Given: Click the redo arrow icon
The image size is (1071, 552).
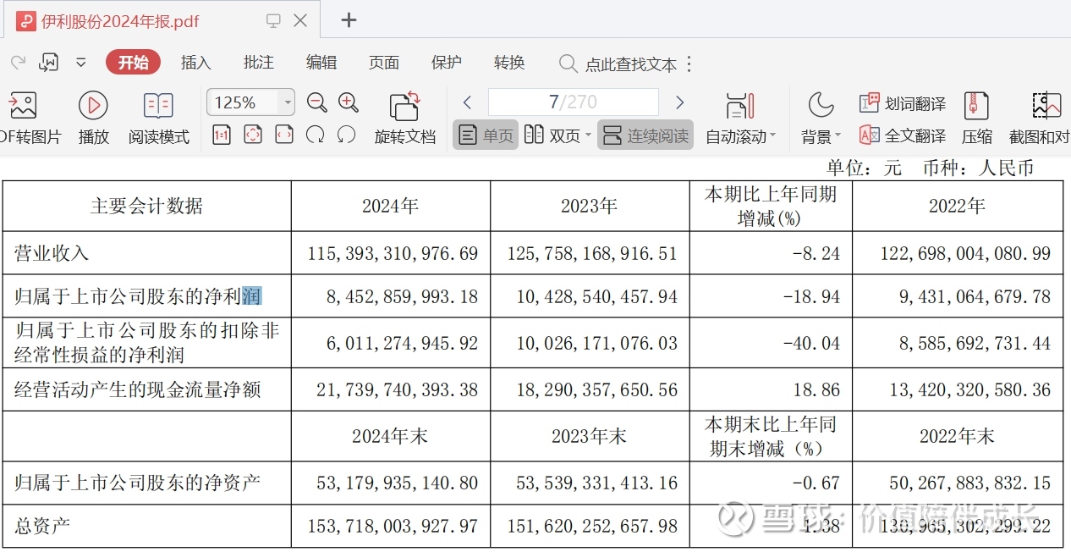Looking at the screenshot, I should 18,63.
